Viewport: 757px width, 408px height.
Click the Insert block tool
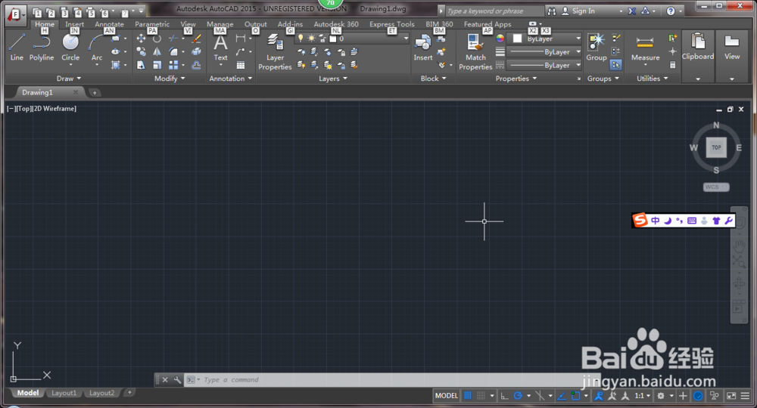423,47
